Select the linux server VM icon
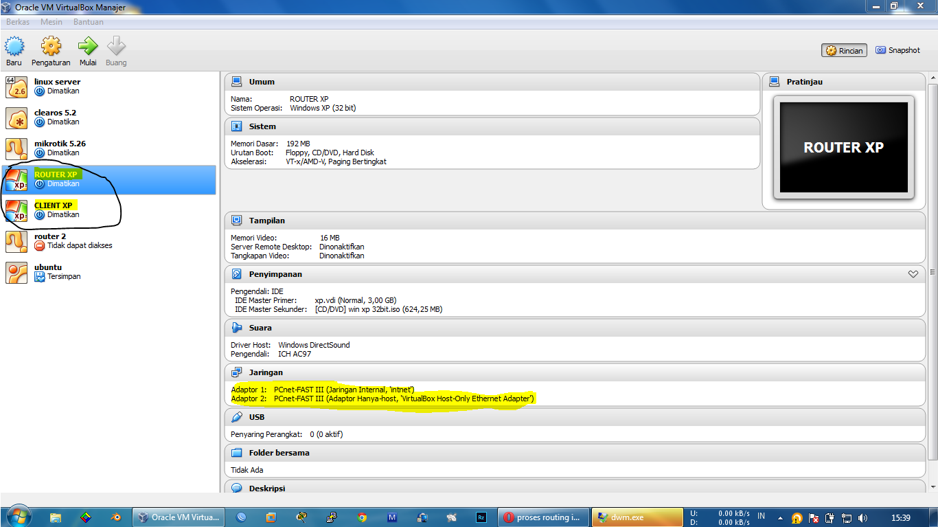This screenshot has width=938, height=527. pos(16,87)
